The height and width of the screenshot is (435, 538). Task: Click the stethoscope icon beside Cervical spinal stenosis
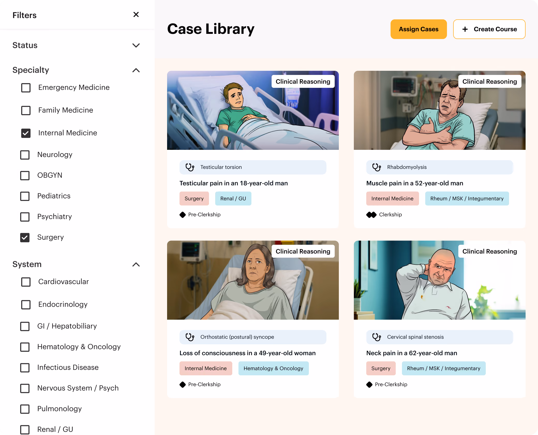click(x=377, y=337)
